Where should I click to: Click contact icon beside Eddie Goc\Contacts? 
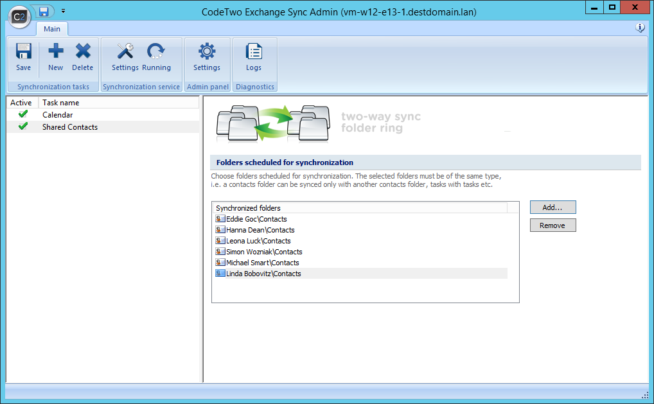tap(220, 219)
